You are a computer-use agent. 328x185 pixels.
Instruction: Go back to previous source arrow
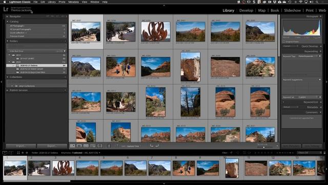pyautogui.click(x=23, y=153)
